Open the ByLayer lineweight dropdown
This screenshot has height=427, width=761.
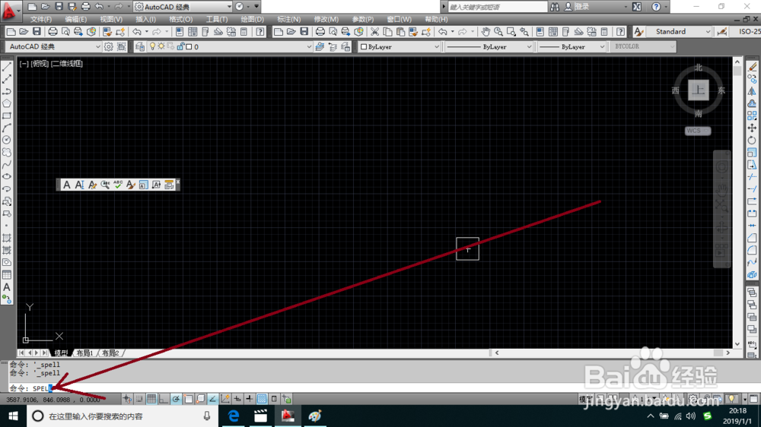602,47
